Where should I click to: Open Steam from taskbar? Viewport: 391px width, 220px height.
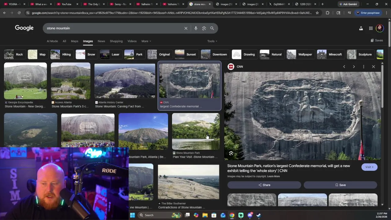point(259,215)
